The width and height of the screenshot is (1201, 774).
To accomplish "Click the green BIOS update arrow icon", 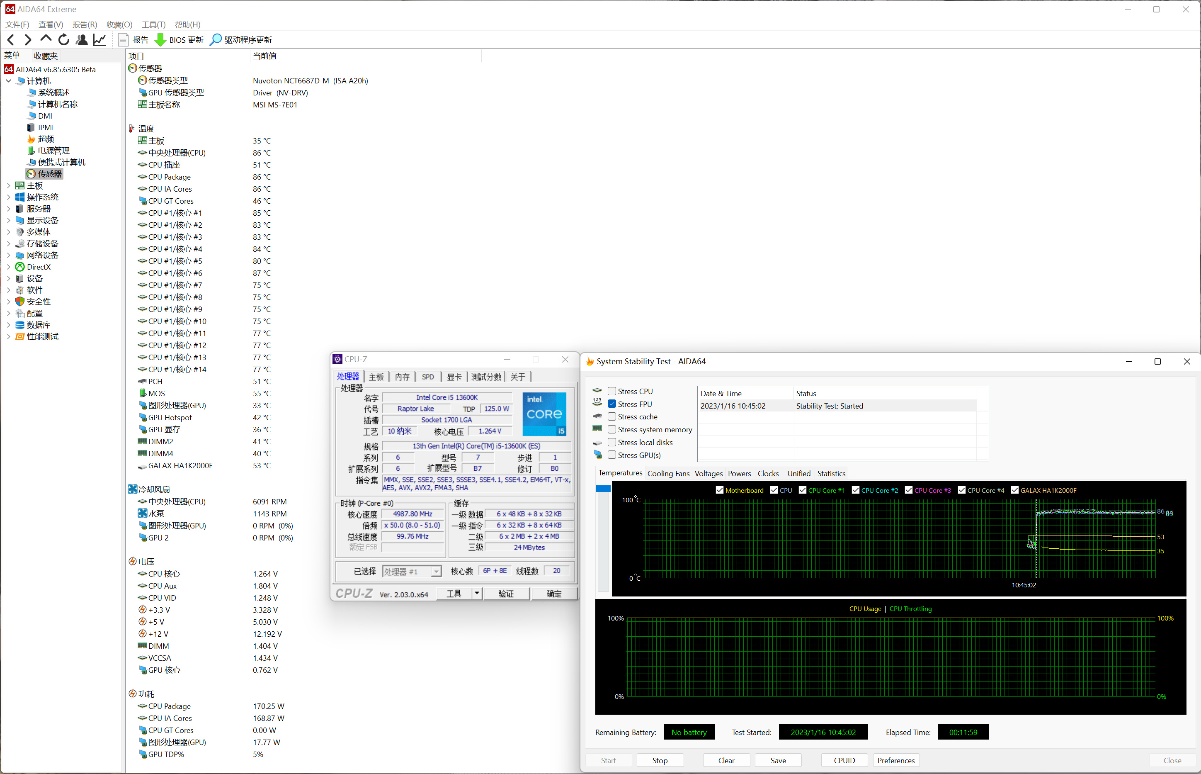I will click(160, 40).
